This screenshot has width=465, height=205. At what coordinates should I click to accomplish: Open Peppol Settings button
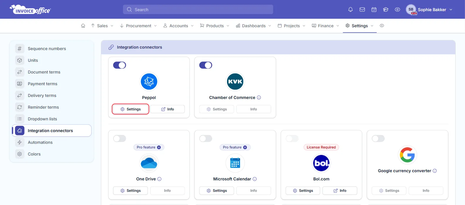click(131, 109)
